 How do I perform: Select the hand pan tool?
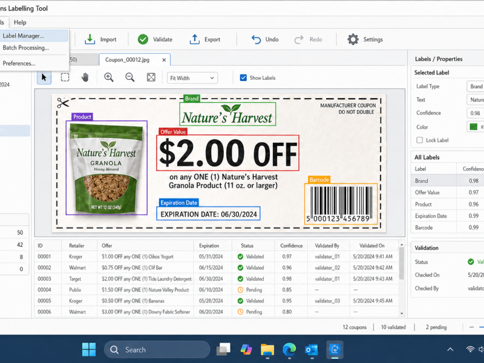[85, 77]
